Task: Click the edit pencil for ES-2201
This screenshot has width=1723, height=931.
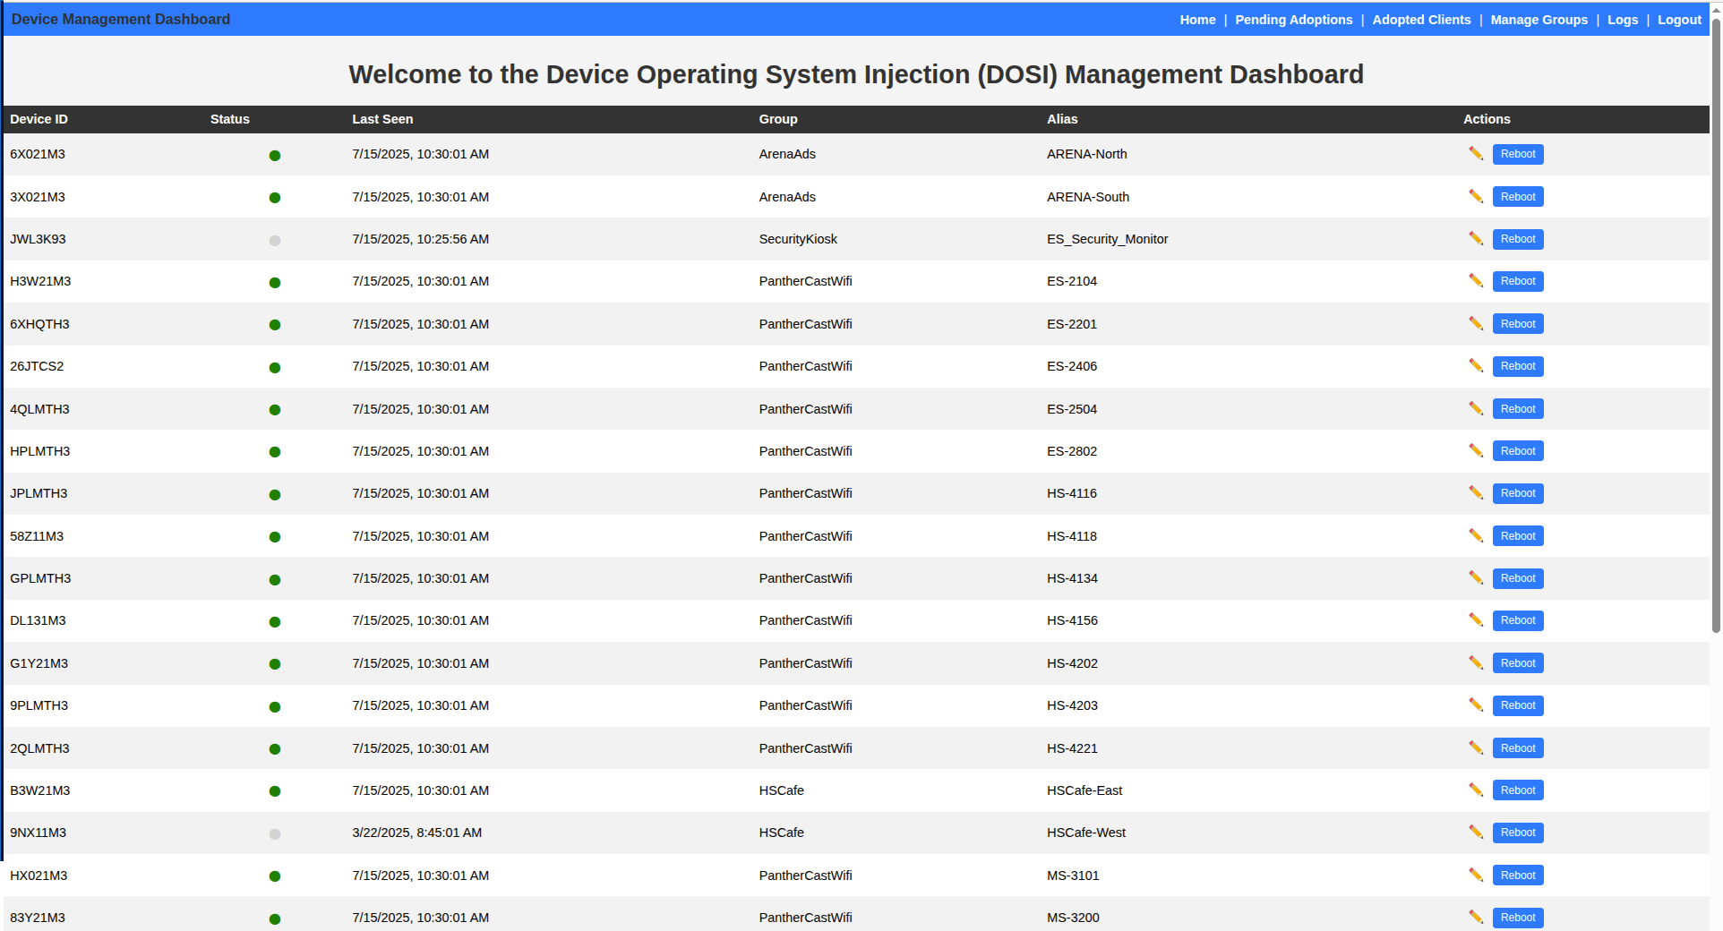Action: coord(1476,323)
